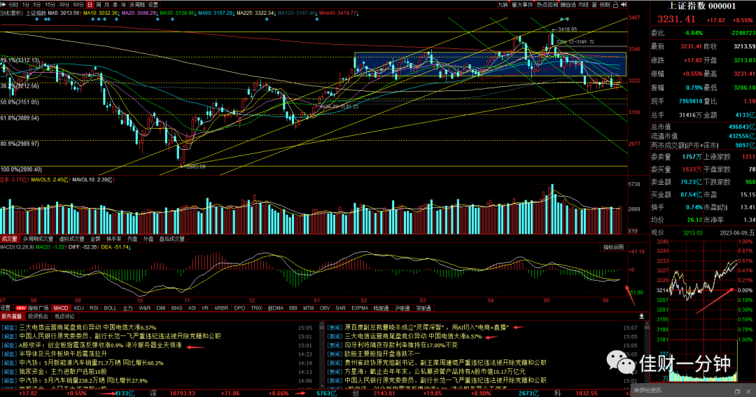Switch to 观点评论 tab

(x=64, y=316)
